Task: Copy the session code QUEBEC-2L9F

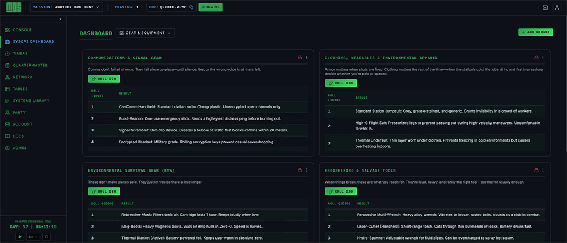Action: coord(191,7)
